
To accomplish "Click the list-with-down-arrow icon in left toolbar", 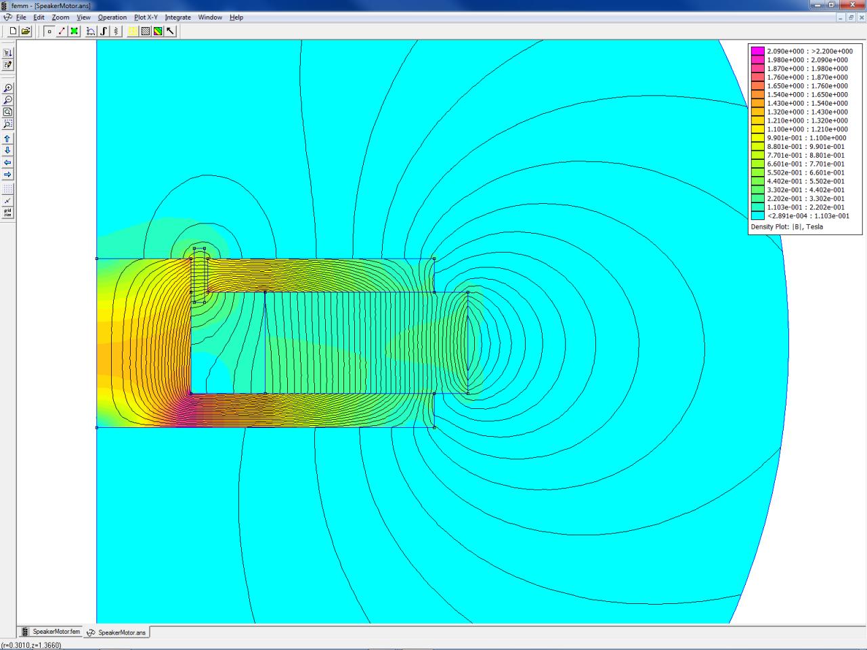I will point(7,53).
